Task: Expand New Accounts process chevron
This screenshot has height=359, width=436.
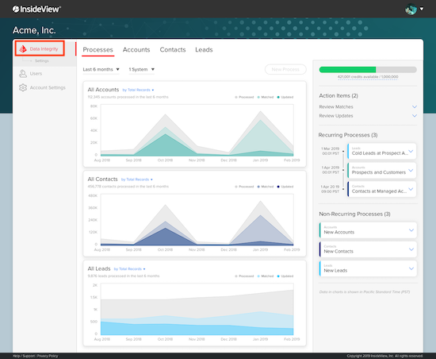Action: (x=411, y=230)
